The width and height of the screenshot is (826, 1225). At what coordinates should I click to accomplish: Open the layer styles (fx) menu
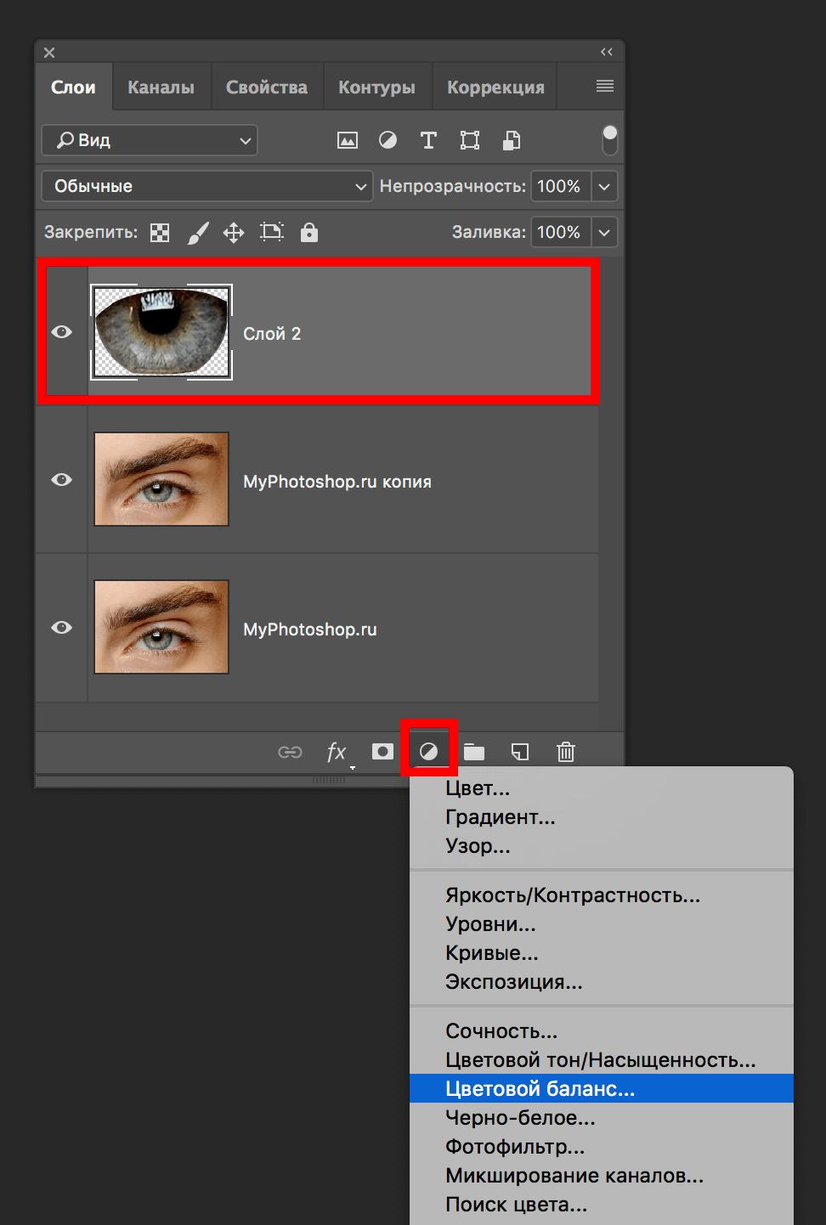(337, 751)
